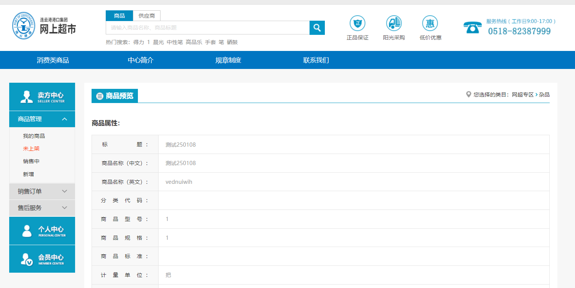This screenshot has height=288, width=575.
Task: Open the 会员中心 member center panel
Action: [x=42, y=259]
